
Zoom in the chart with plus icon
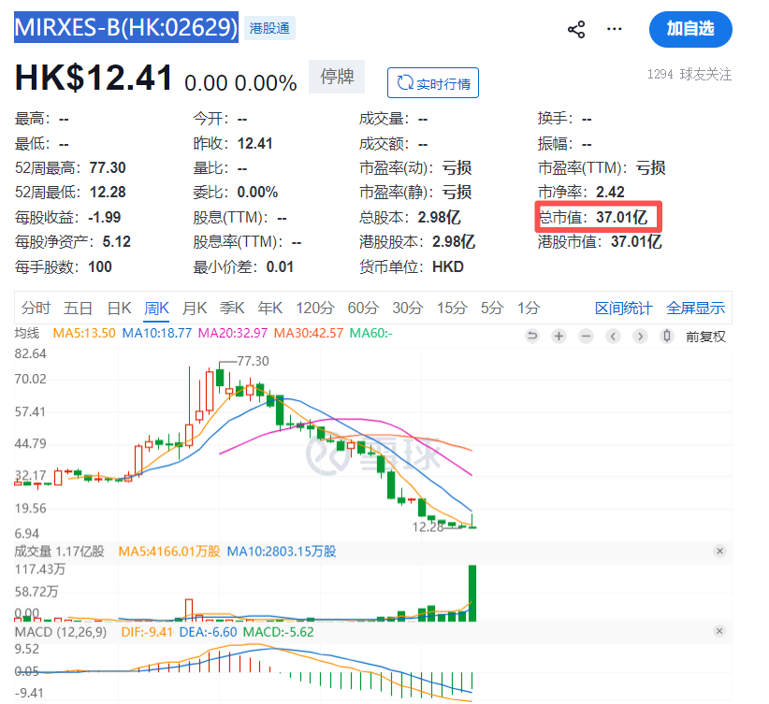[559, 336]
